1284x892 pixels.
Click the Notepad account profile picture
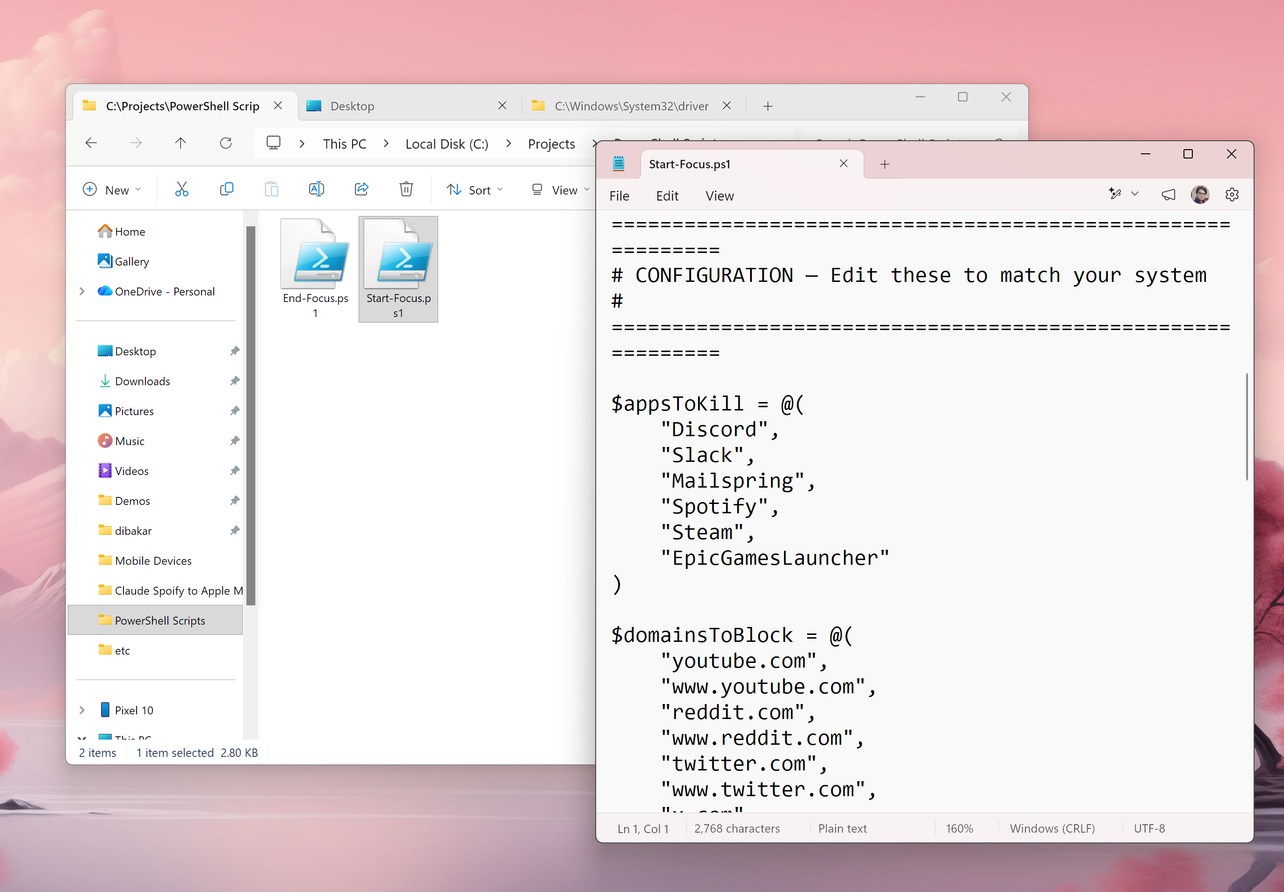1200,194
